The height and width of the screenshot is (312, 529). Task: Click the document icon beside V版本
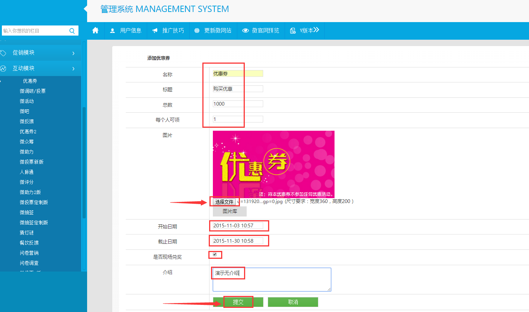pos(293,31)
